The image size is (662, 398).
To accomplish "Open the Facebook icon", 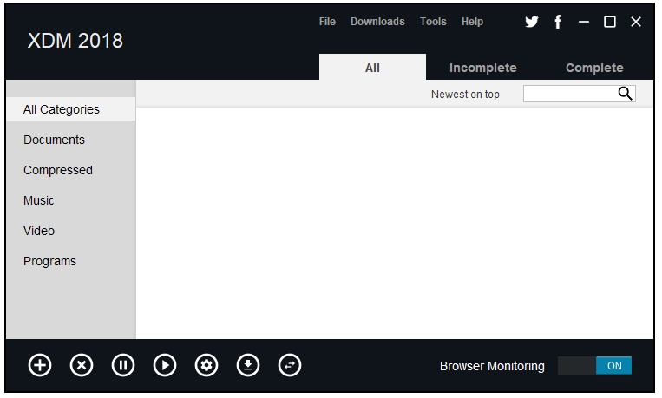I will 558,22.
